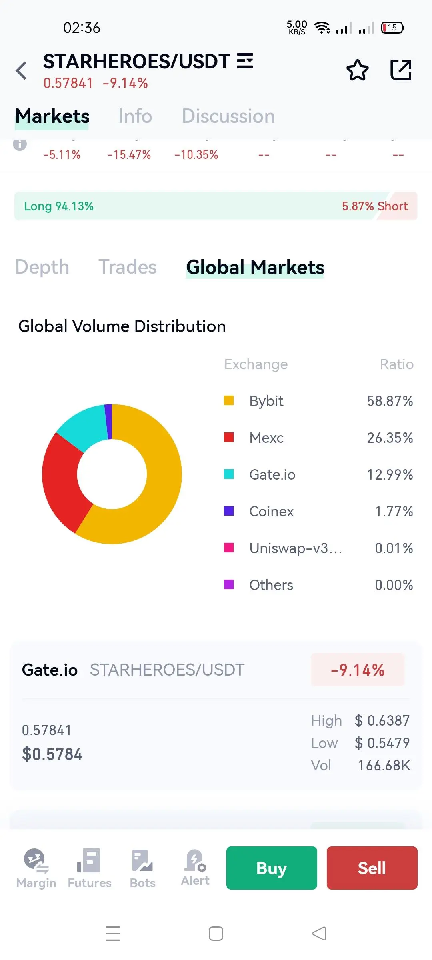432x960 pixels.
Task: Add STARHEROES/USDT to favorites with star
Action: click(357, 70)
